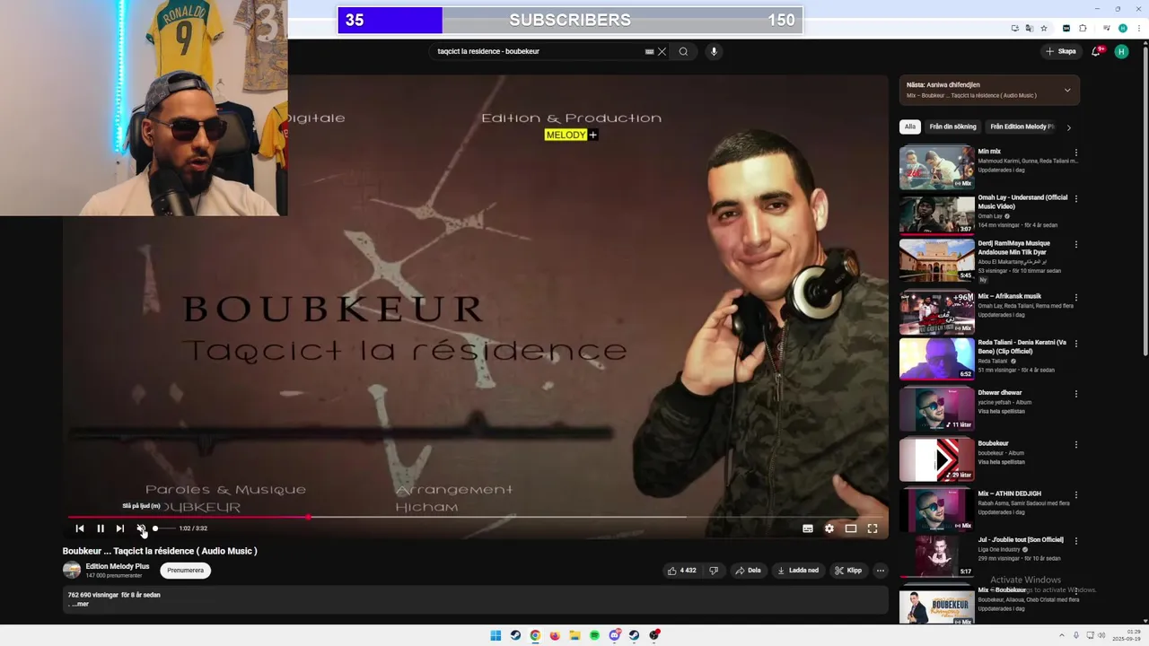The image size is (1149, 646).
Task: Bookmark the page with the star icon
Action: 1044,28
